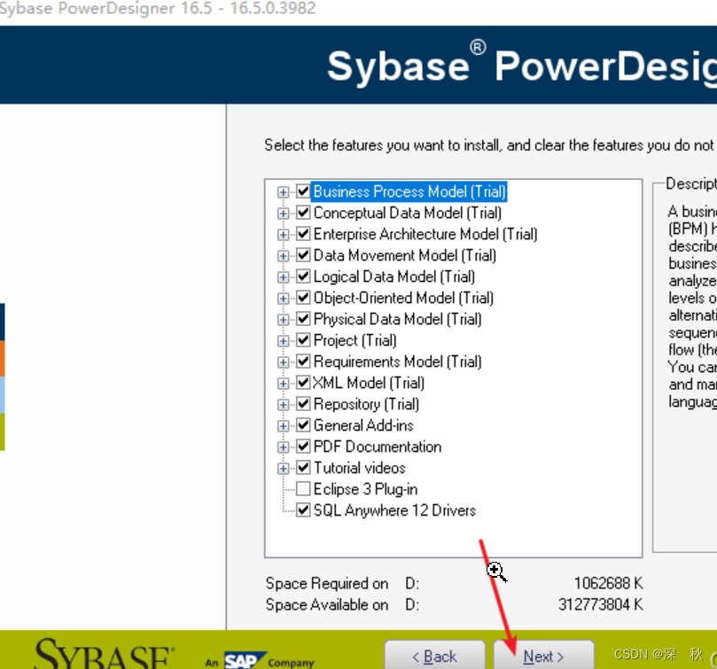This screenshot has height=669, width=717.
Task: Select Logical Data Model (Trial) label
Action: pyautogui.click(x=394, y=276)
